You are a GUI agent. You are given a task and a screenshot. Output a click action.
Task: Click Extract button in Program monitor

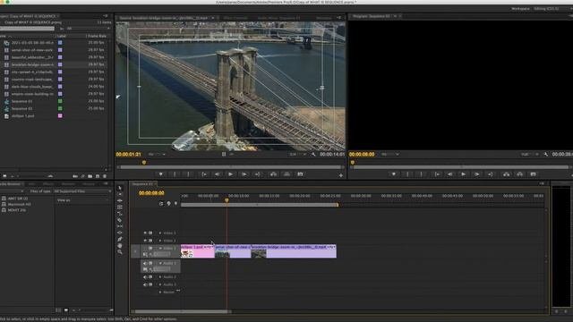coord(519,174)
